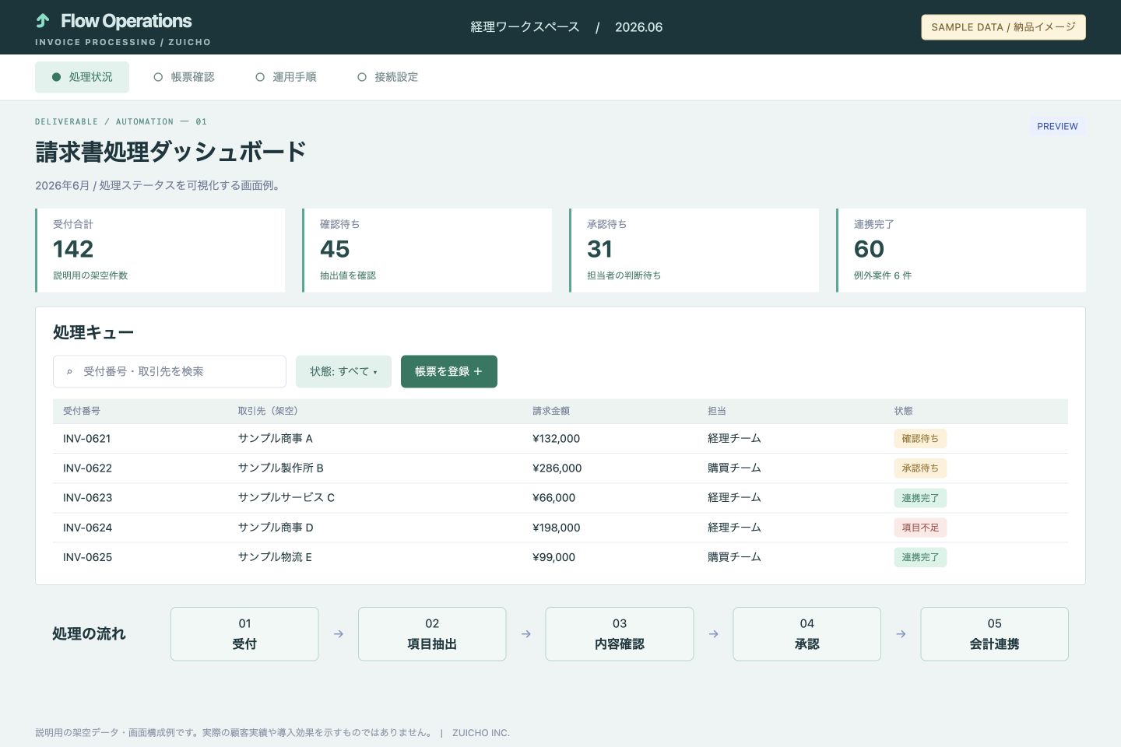Click the ¥66,000 amount
Screen dimensions: 1121x747
[554, 498]
